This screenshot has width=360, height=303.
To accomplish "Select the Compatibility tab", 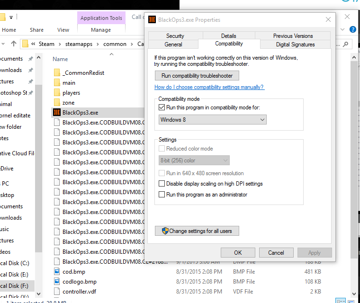I will click(x=229, y=44).
